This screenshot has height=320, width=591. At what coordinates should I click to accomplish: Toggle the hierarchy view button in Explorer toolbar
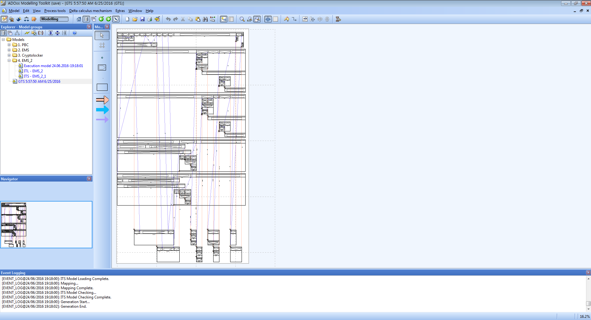click(x=17, y=33)
